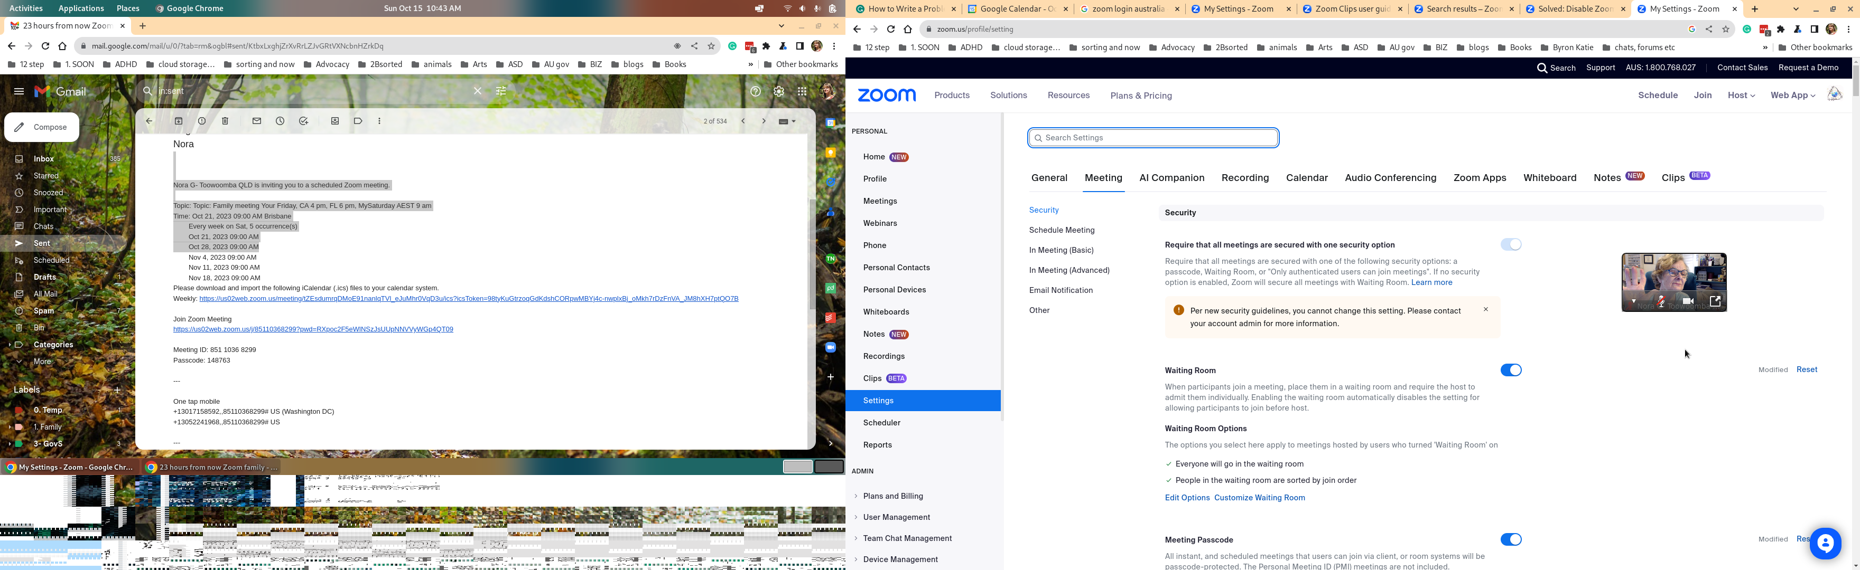Expand the Plans and Billing section
This screenshot has width=1860, height=570.
click(893, 496)
